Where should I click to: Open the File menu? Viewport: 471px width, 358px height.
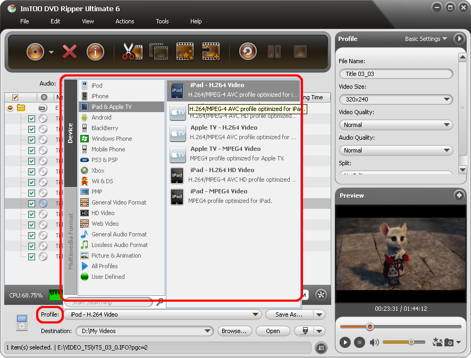coord(24,21)
